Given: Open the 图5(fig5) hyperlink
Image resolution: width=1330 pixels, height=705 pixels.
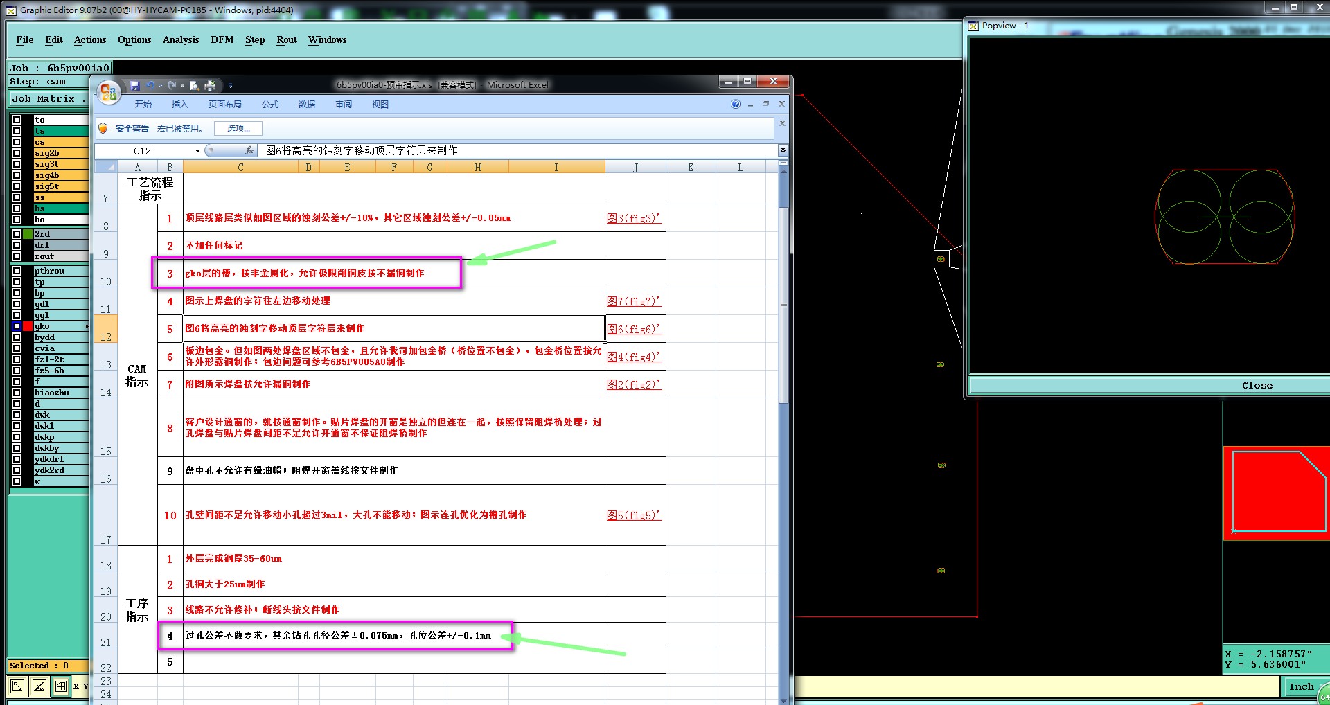Looking at the screenshot, I should pos(634,515).
